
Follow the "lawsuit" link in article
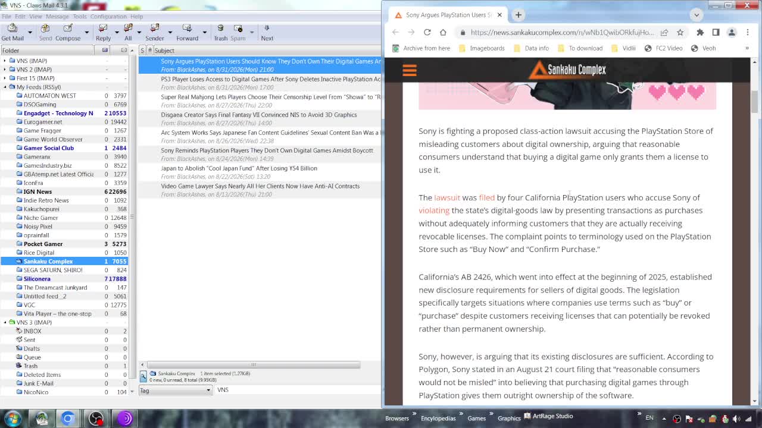pyautogui.click(x=447, y=197)
